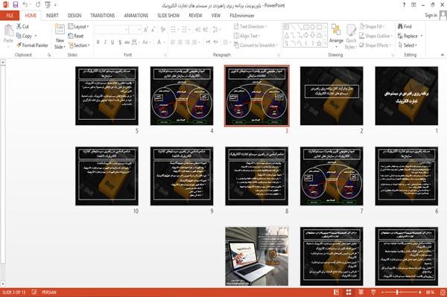Select the laptop photo slide thumbnail
This screenshot has width=447, height=297.
(256, 256)
